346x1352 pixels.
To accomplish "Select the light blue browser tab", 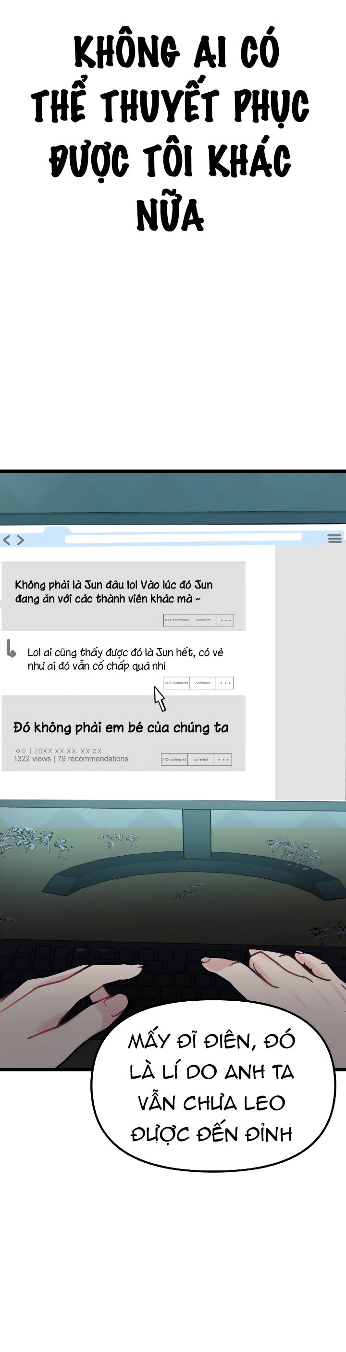I will [57, 531].
